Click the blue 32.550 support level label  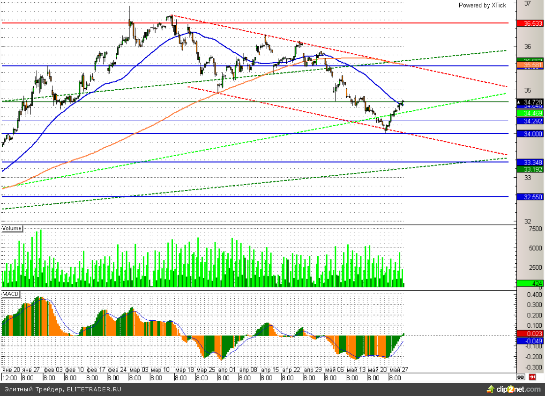(530, 197)
